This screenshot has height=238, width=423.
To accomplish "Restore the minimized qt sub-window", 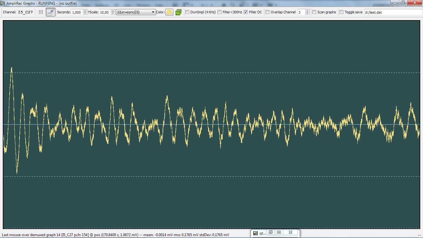I will 271,232.
